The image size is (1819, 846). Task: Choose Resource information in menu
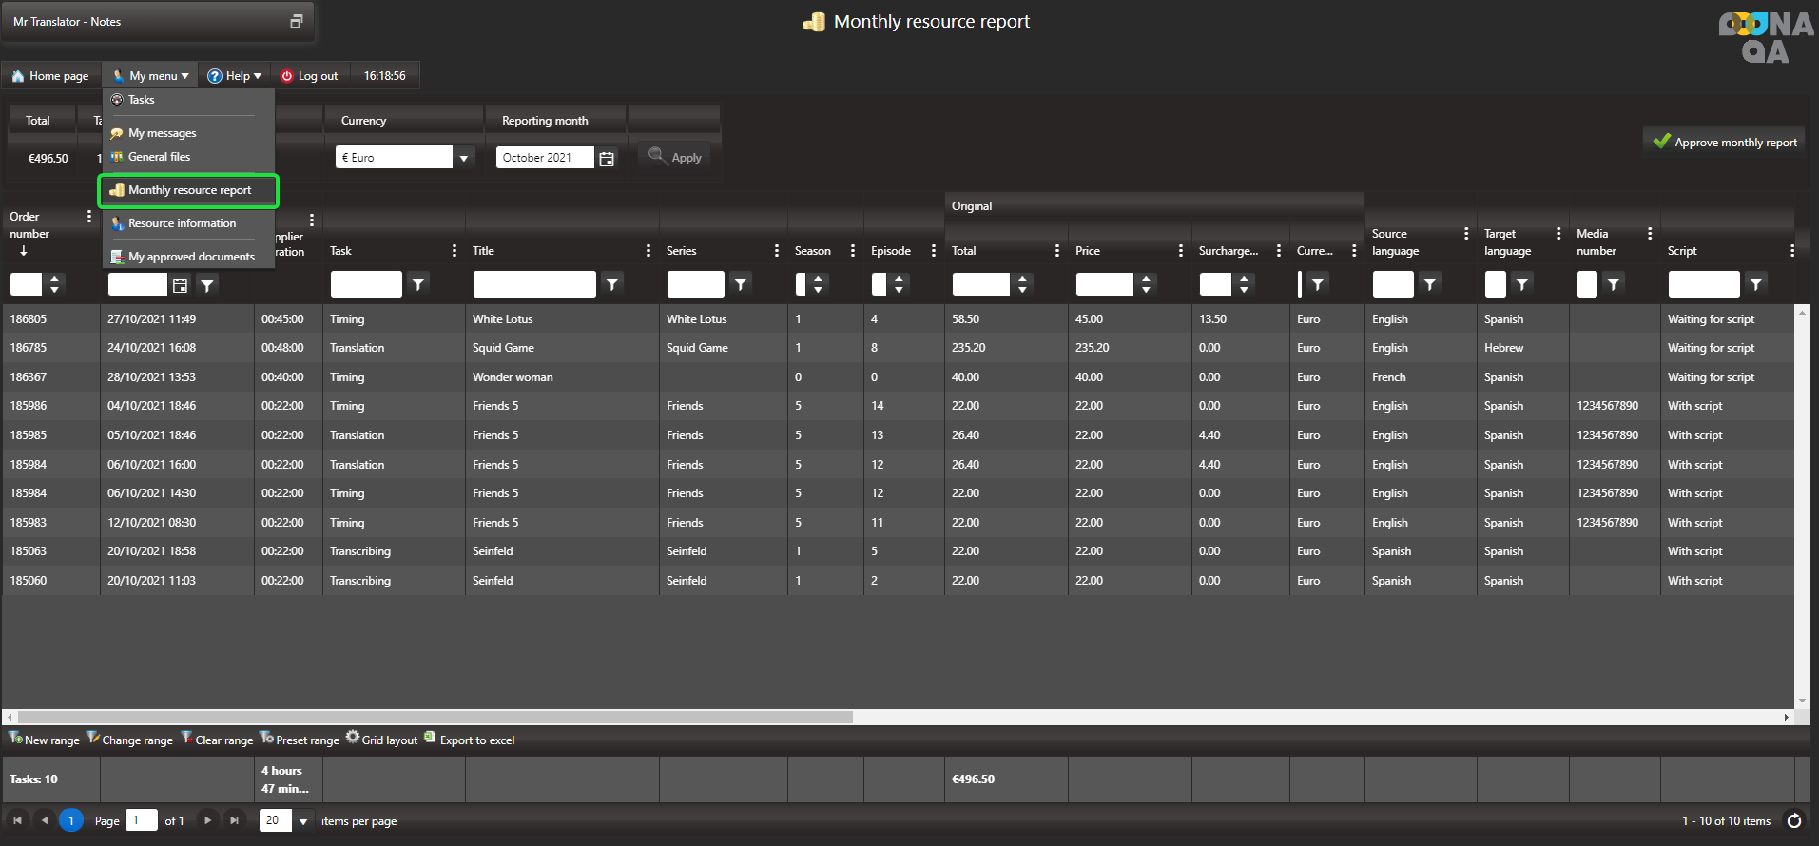[181, 223]
